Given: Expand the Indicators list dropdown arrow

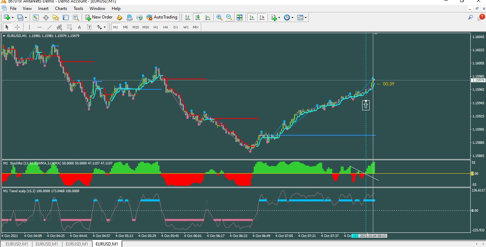Looking at the screenshot, I should pyautogui.click(x=279, y=17).
